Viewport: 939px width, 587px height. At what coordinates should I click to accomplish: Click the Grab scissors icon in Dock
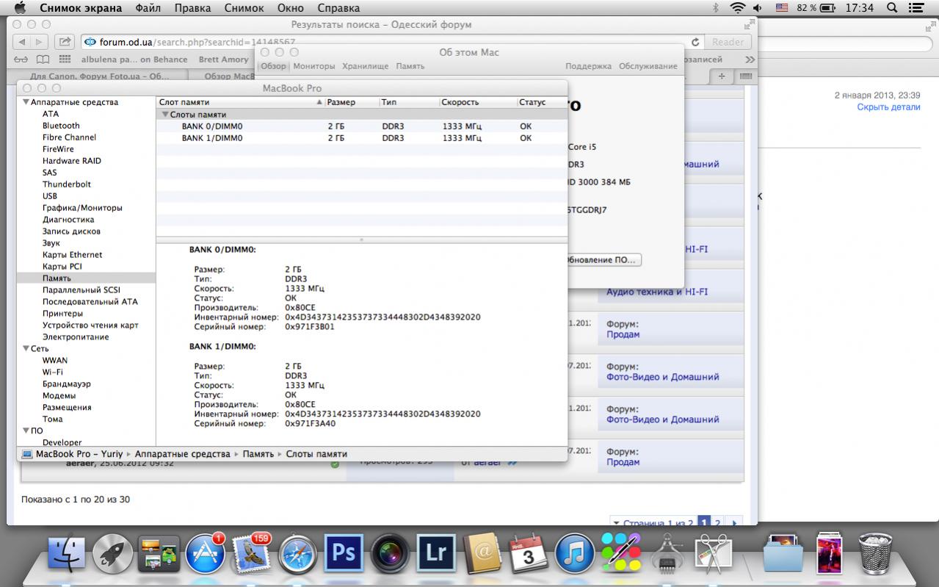point(712,554)
